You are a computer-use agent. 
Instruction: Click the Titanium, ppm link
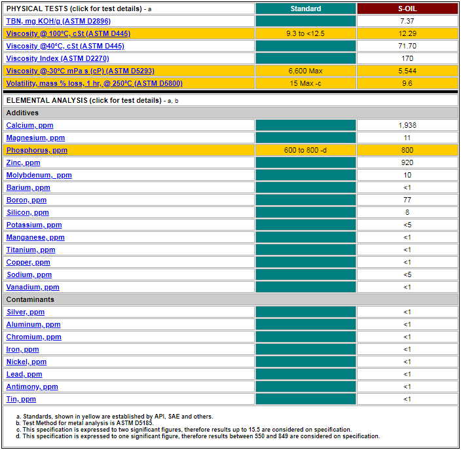click(x=31, y=250)
